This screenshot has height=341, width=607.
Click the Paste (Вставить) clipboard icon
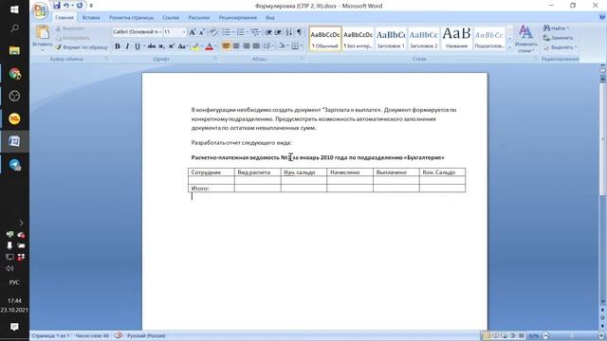(x=42, y=32)
